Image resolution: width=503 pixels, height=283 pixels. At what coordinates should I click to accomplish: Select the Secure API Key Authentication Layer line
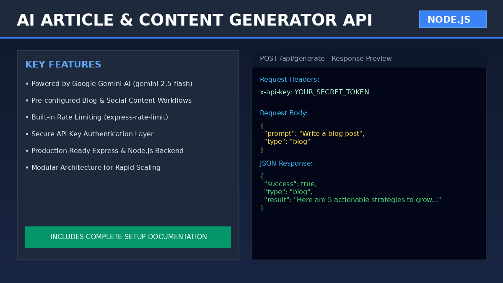pyautogui.click(x=89, y=134)
